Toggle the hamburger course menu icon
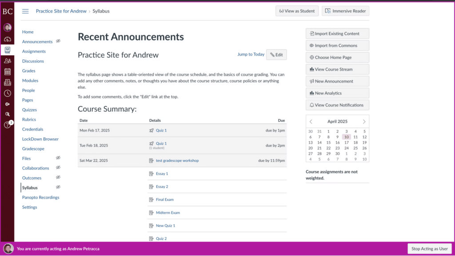455x256 pixels. pos(25,11)
